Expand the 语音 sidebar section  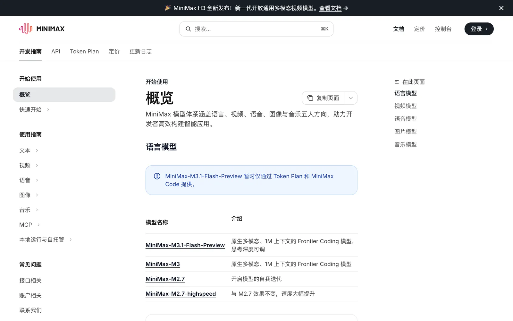(29, 180)
